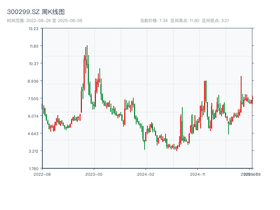Click the interval low label 区间低点: 3.21
The width and height of the screenshot is (280, 210).
(215, 21)
